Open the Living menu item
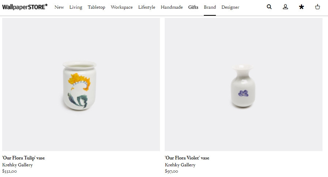The height and width of the screenshot is (177, 328). 76,7
